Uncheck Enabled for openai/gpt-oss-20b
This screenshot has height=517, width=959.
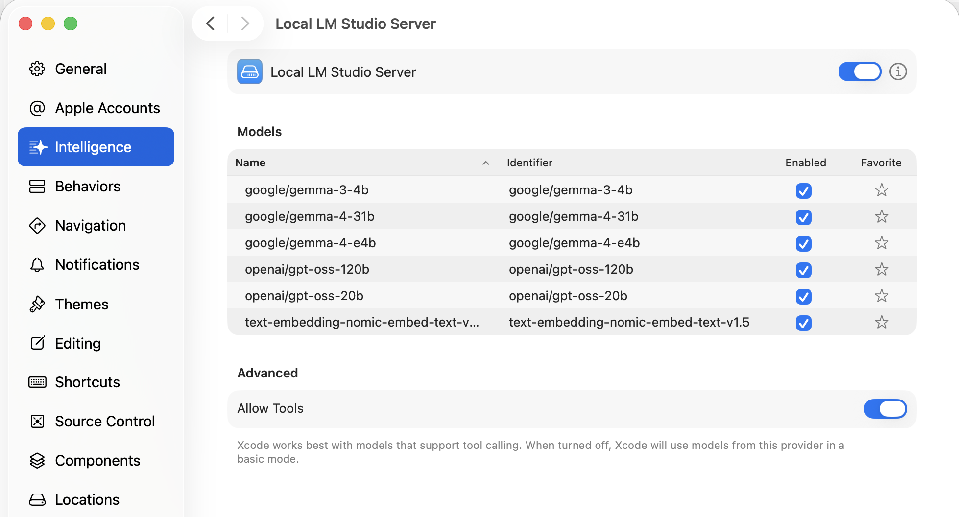[803, 296]
